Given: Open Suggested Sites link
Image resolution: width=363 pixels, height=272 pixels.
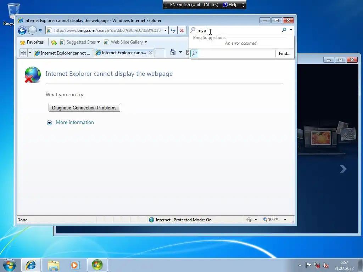Looking at the screenshot, I should tap(78, 42).
